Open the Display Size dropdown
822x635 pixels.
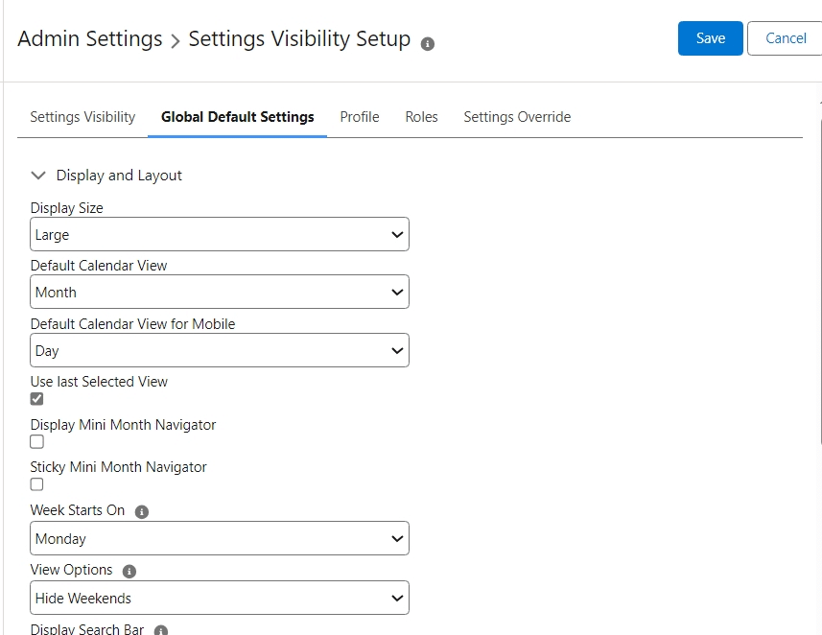point(220,235)
